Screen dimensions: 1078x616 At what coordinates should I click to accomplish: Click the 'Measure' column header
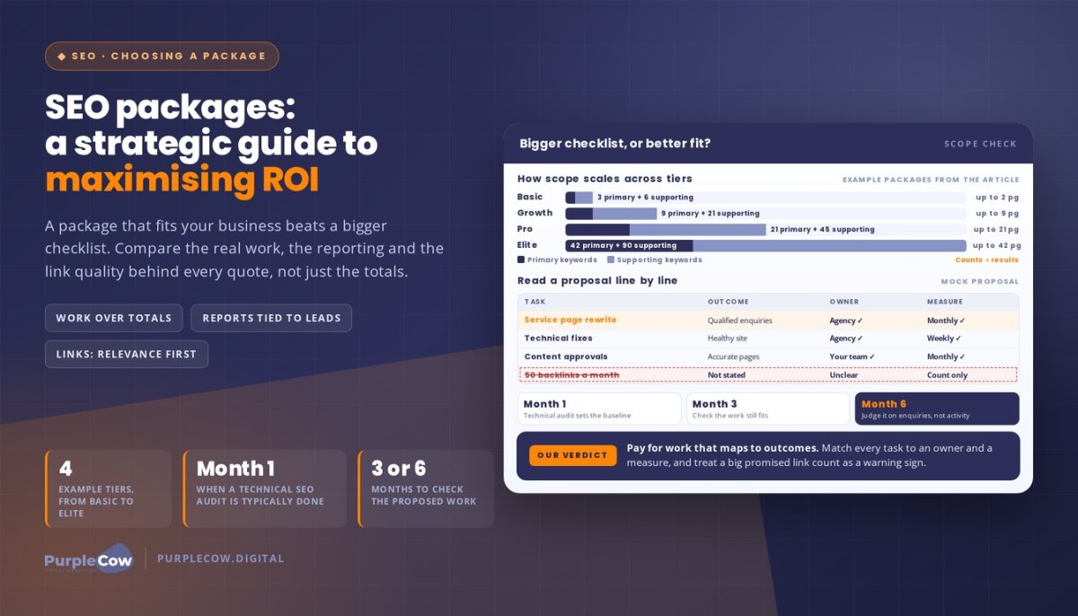click(945, 302)
